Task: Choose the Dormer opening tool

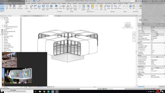Action: coord(119,7)
